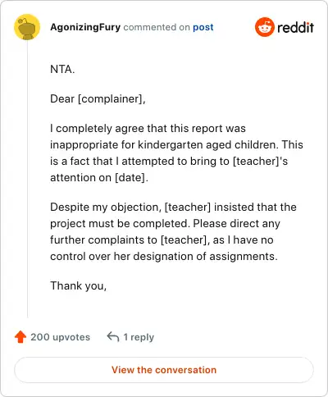328x397 pixels.
Task: Click the "Dear [complainer]," greeting line
Action: coord(98,98)
